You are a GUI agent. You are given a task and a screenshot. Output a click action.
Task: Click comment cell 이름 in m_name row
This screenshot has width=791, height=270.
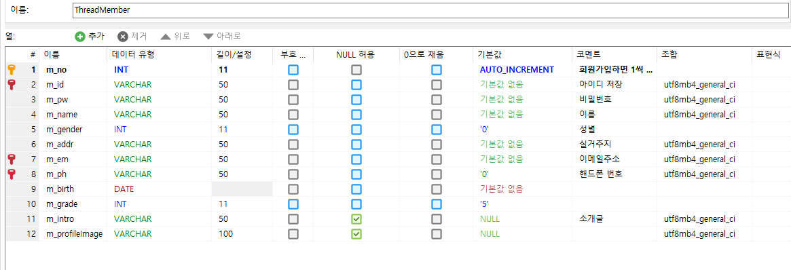[x=587, y=115]
